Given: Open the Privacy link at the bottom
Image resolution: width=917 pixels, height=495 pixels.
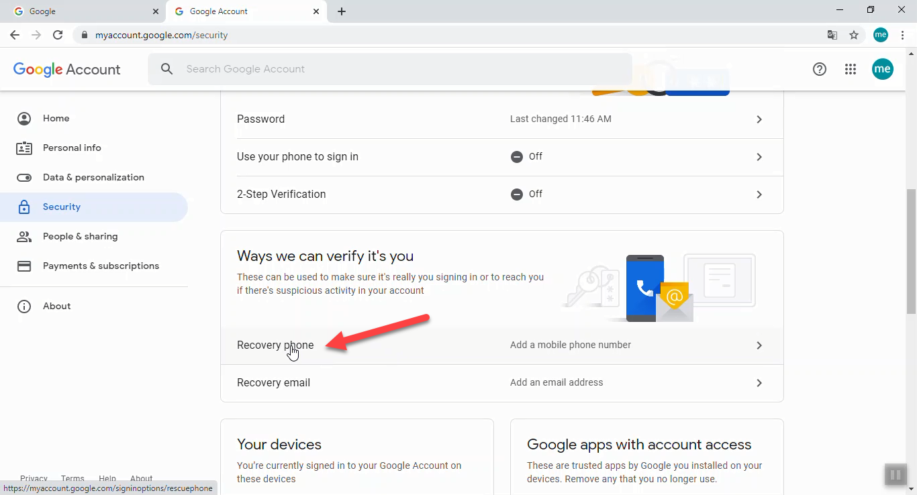Looking at the screenshot, I should click(x=34, y=478).
